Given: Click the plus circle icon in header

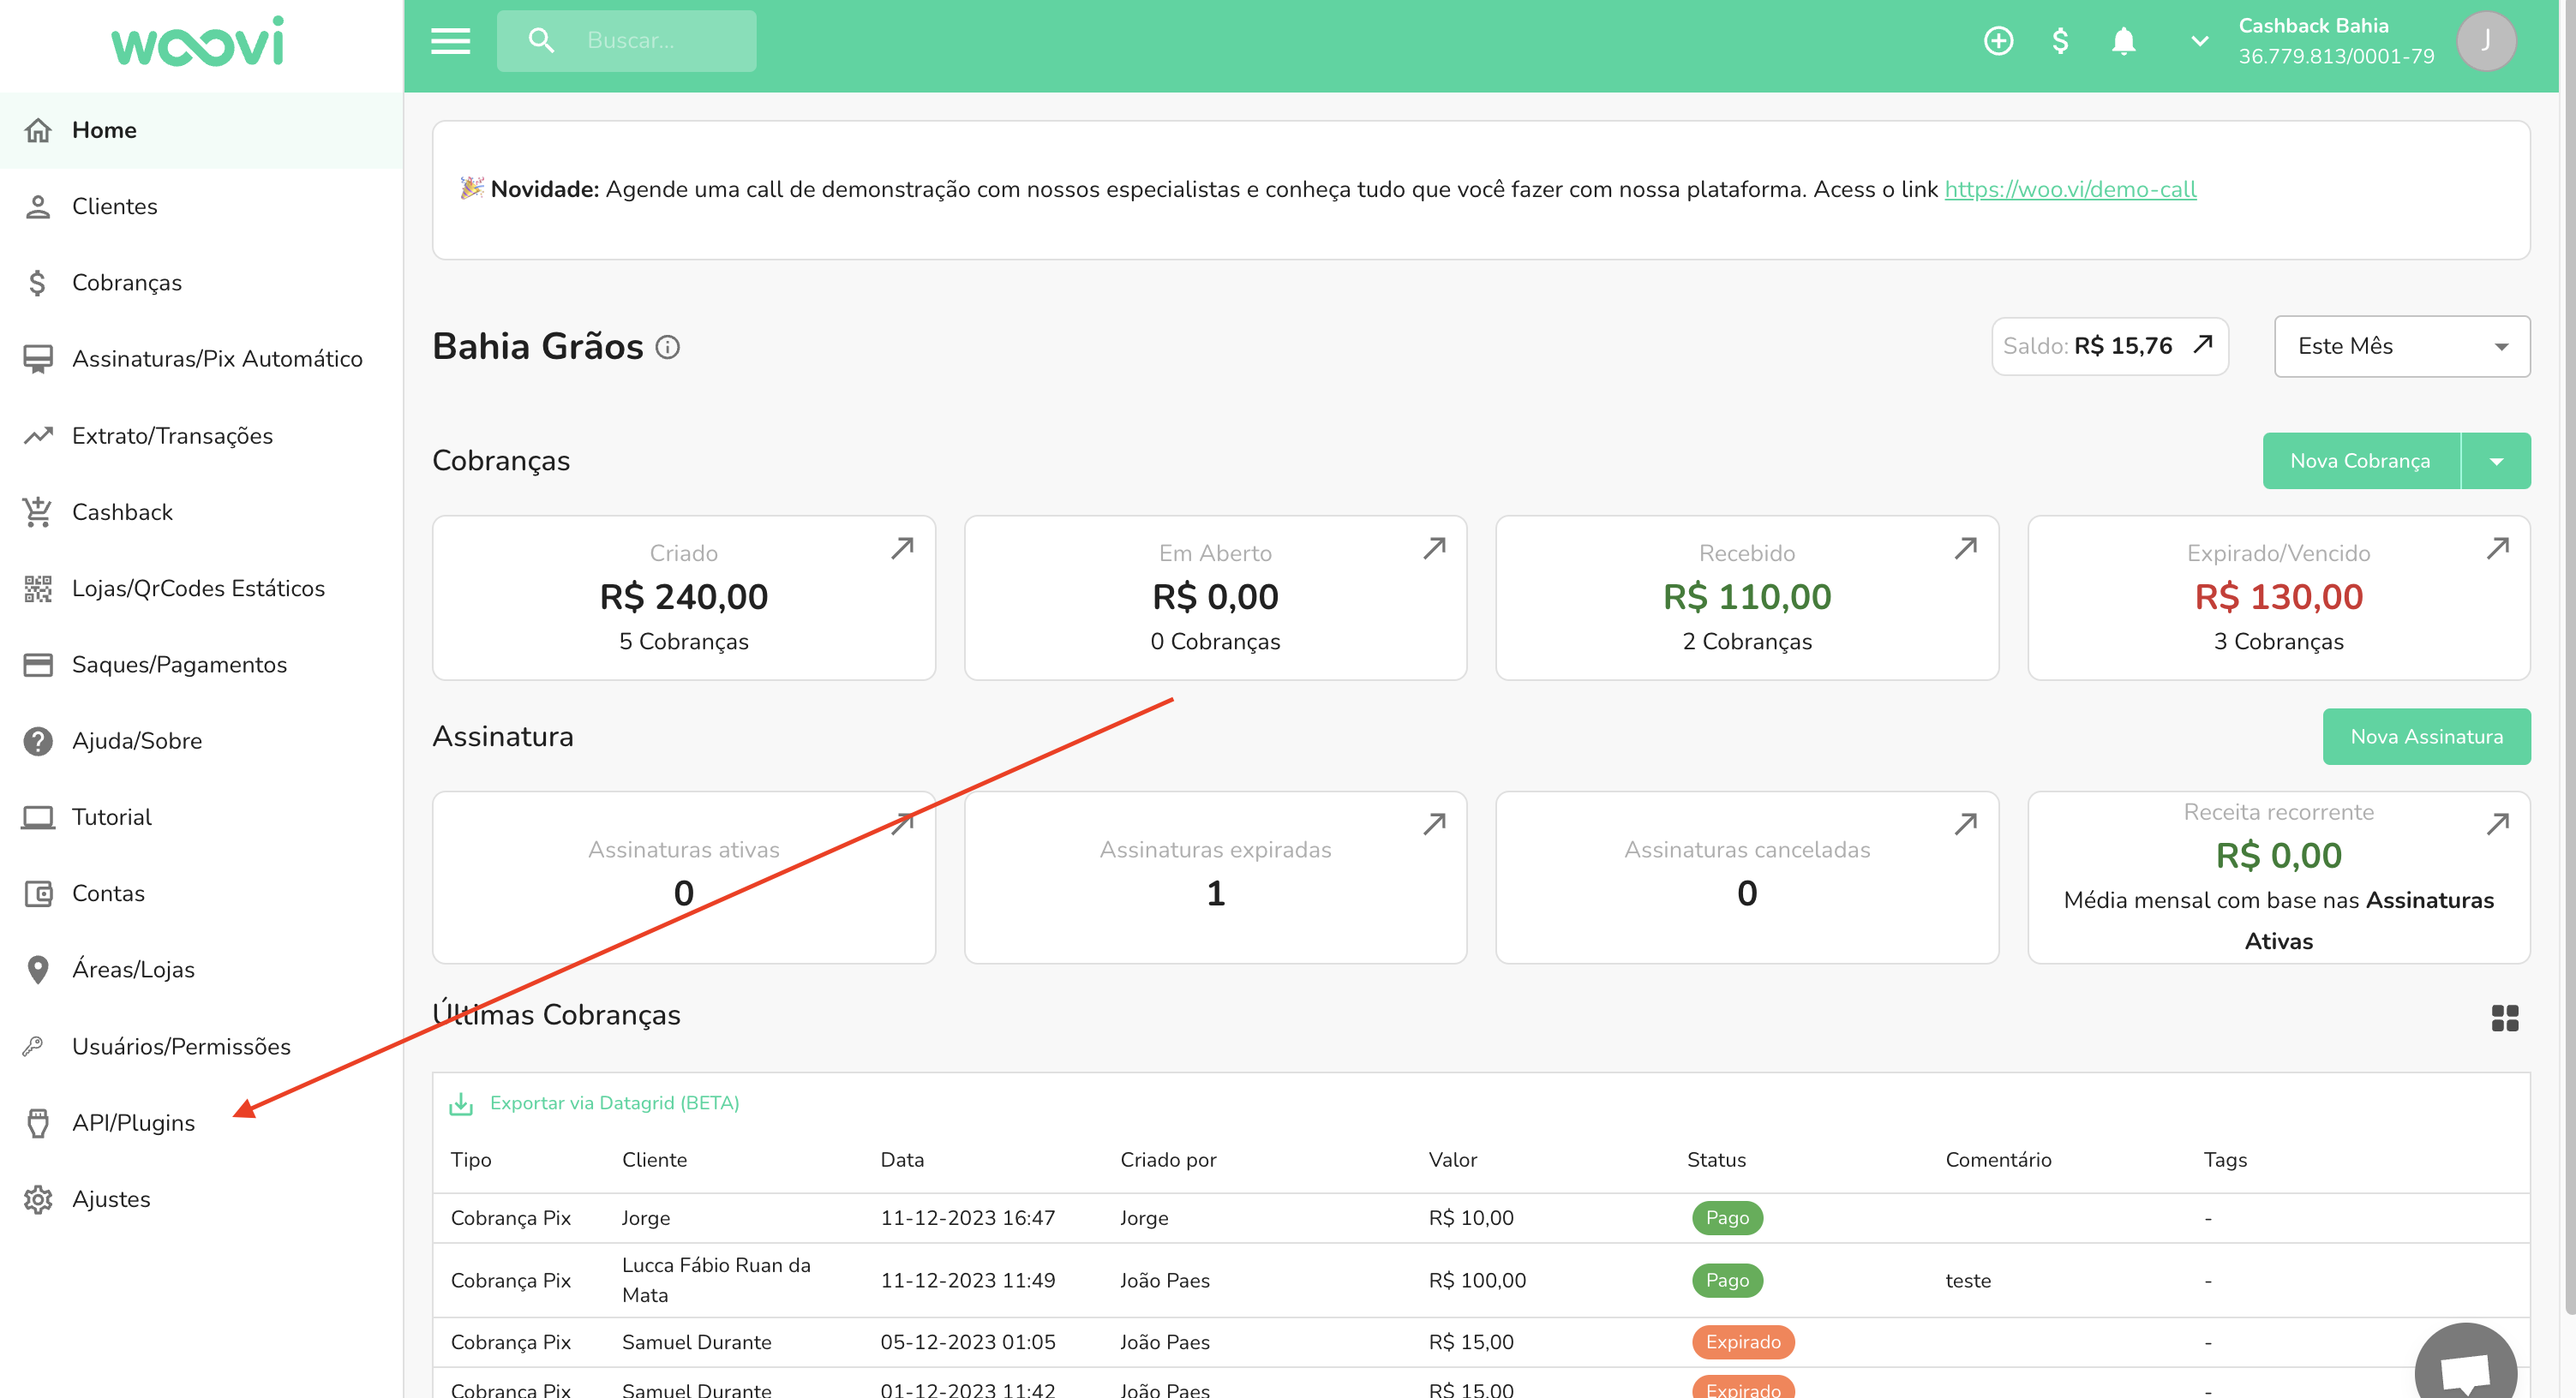Looking at the screenshot, I should point(1998,41).
